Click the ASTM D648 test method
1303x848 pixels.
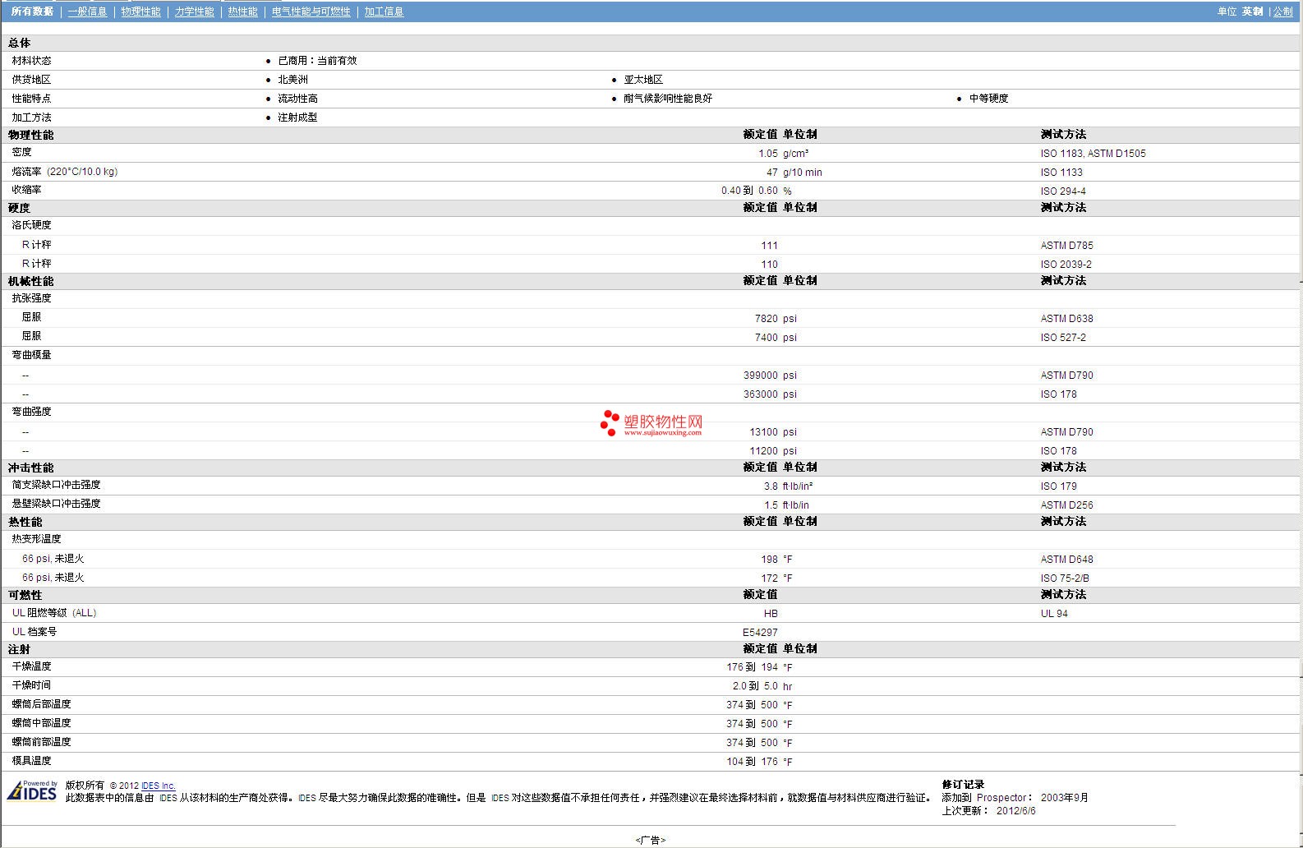[1066, 560]
